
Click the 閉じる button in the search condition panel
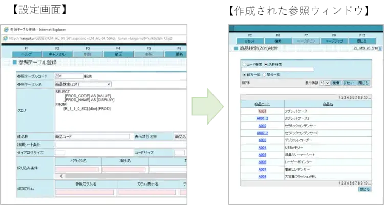click(364, 83)
